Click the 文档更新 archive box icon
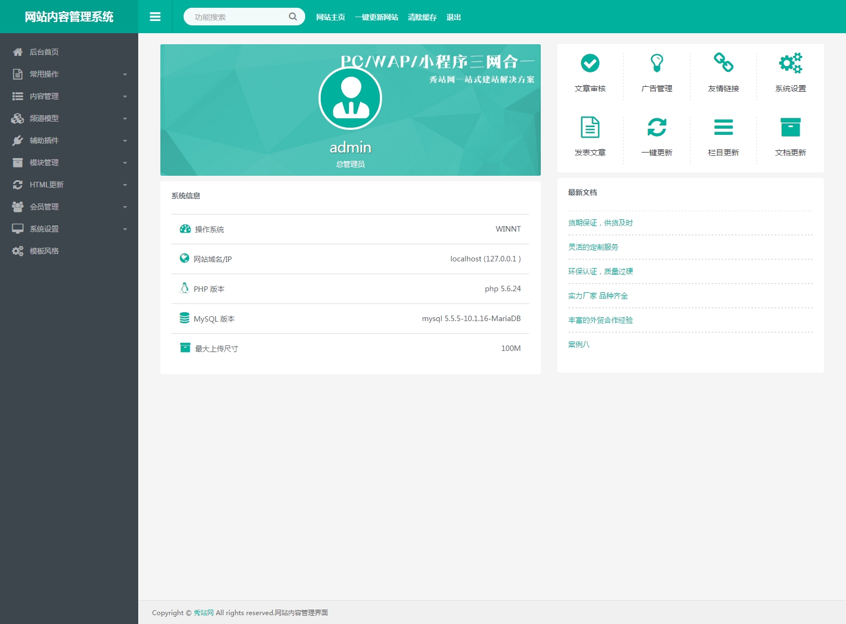The height and width of the screenshot is (624, 846). pyautogui.click(x=790, y=128)
